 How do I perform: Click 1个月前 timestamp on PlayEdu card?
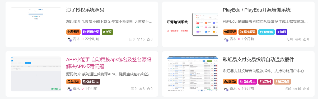(x=248, y=39)
